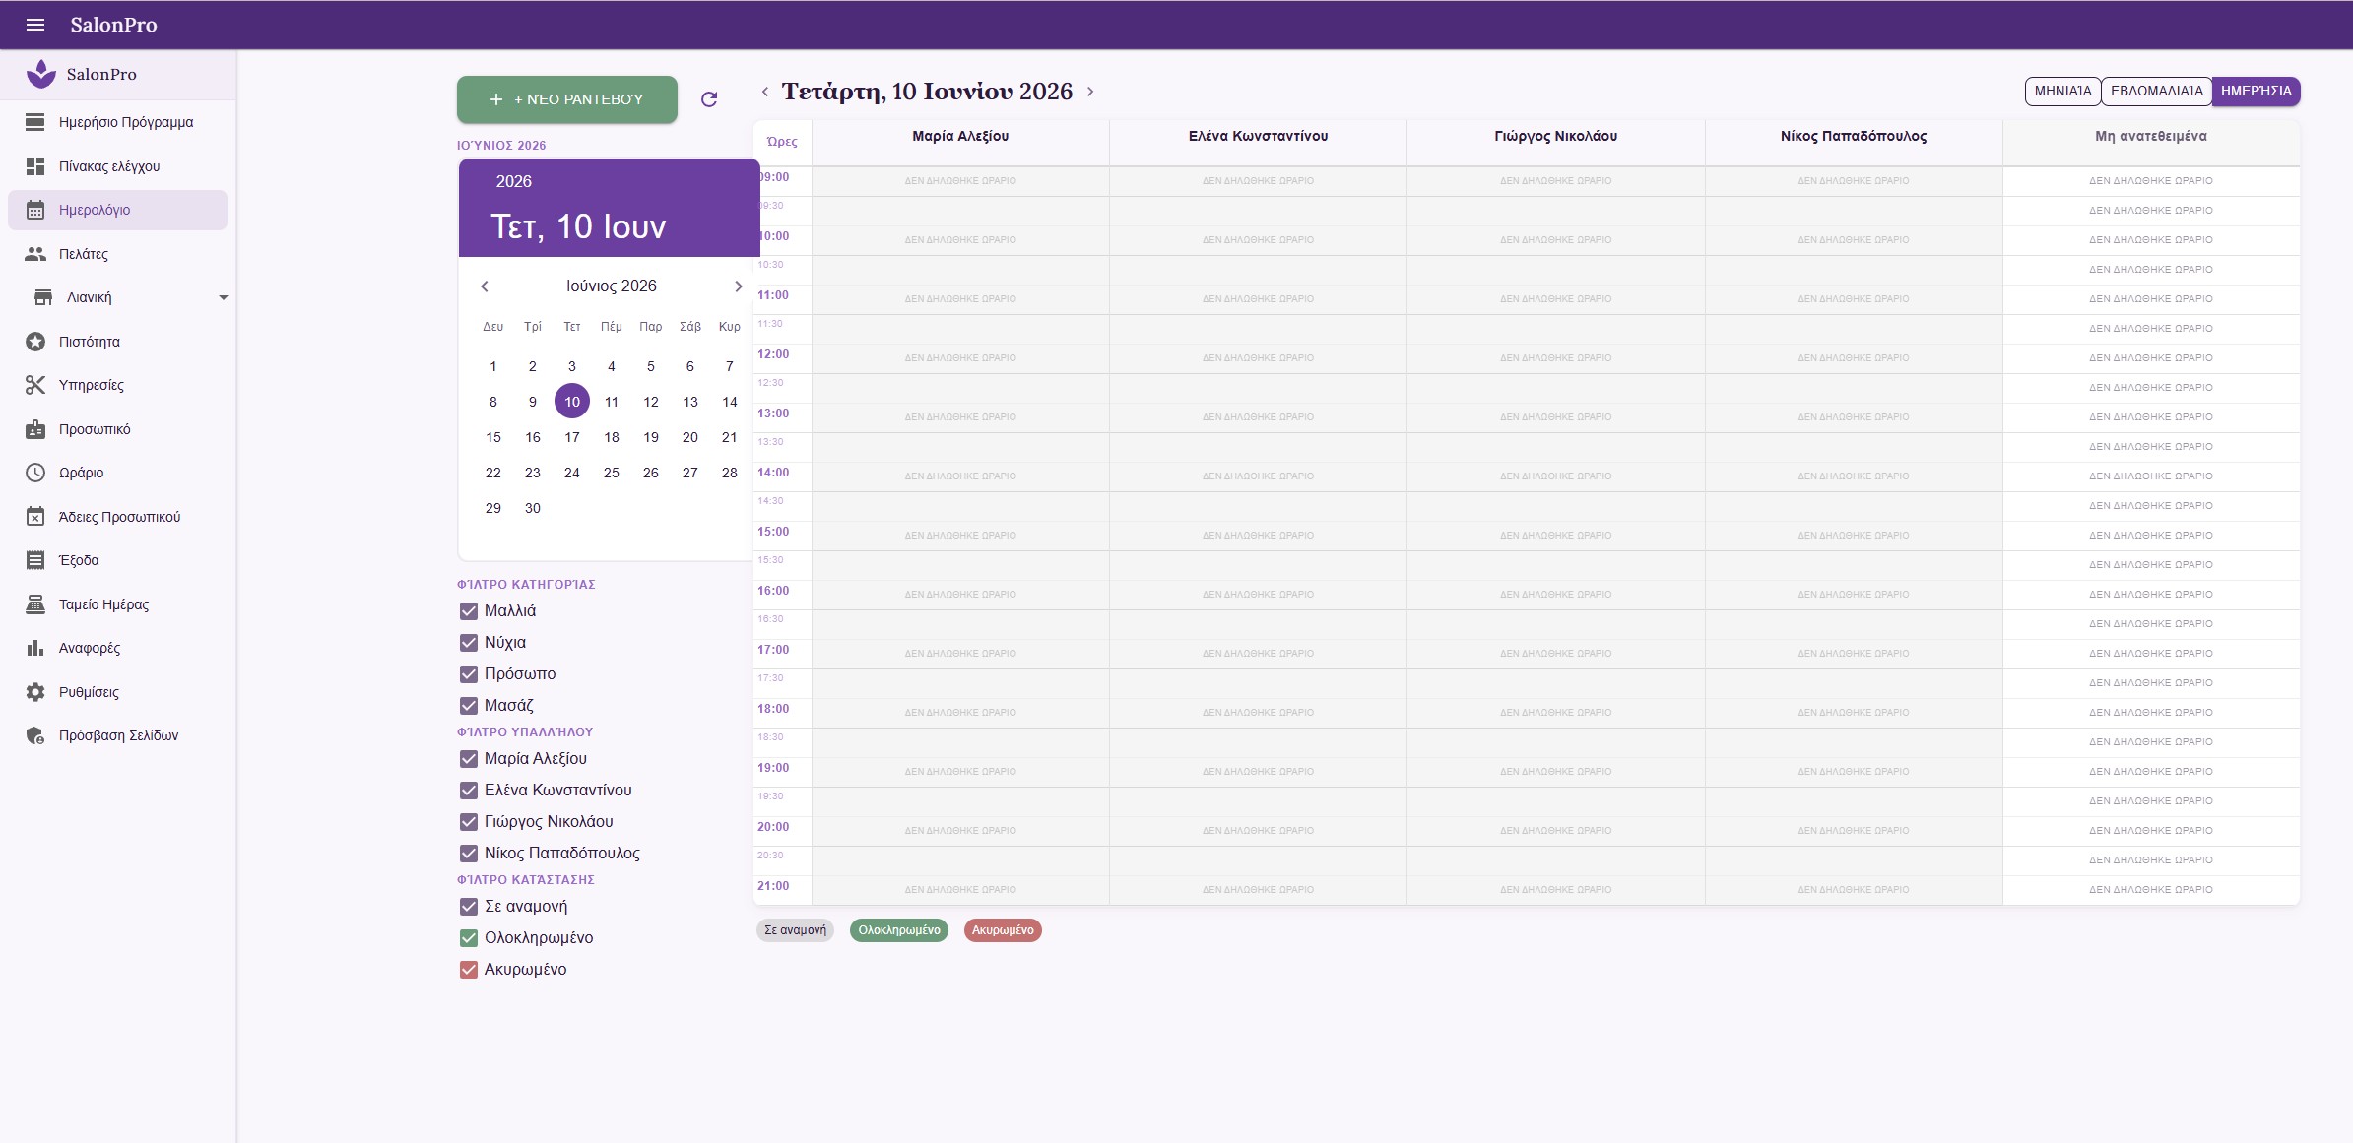
Task: Click the Τετ, 10 Ιουν date header
Action: pos(578,226)
